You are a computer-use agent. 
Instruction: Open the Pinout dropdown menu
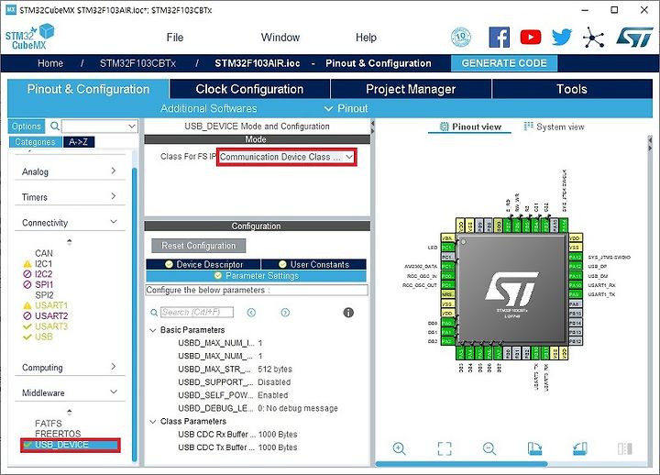pyautogui.click(x=346, y=108)
